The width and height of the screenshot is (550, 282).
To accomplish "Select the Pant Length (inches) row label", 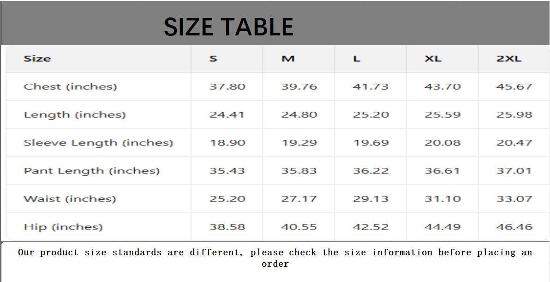I will tap(91, 171).
